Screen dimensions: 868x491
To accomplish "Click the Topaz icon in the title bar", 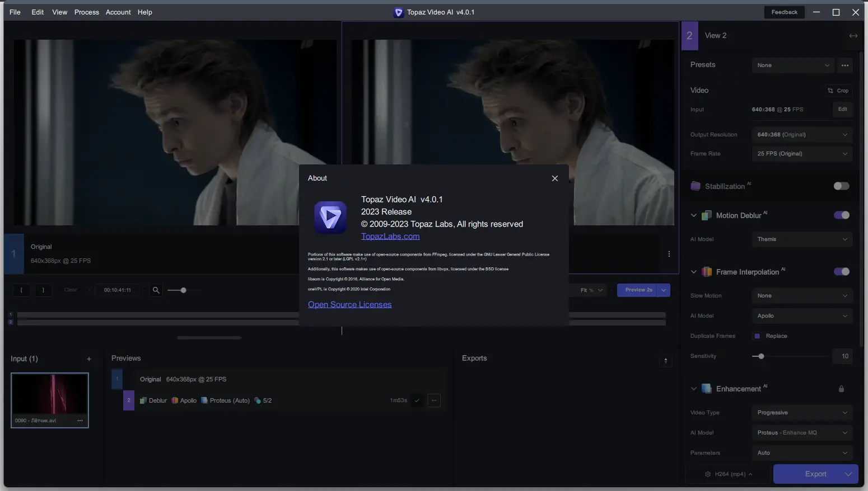I will (399, 12).
